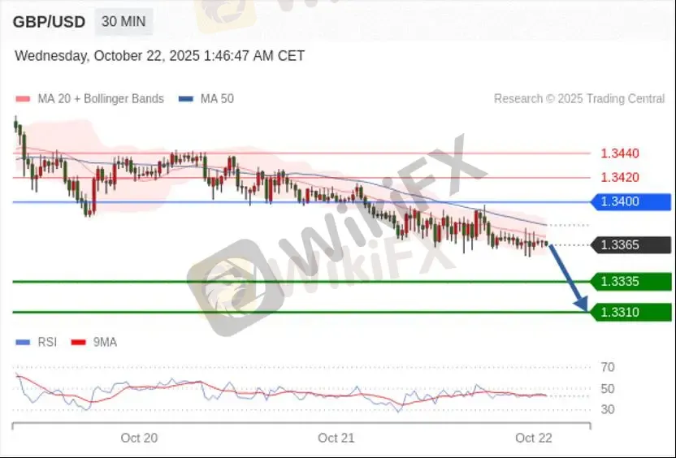
Task: Click the green 1.3310 target tag
Action: [630, 313]
